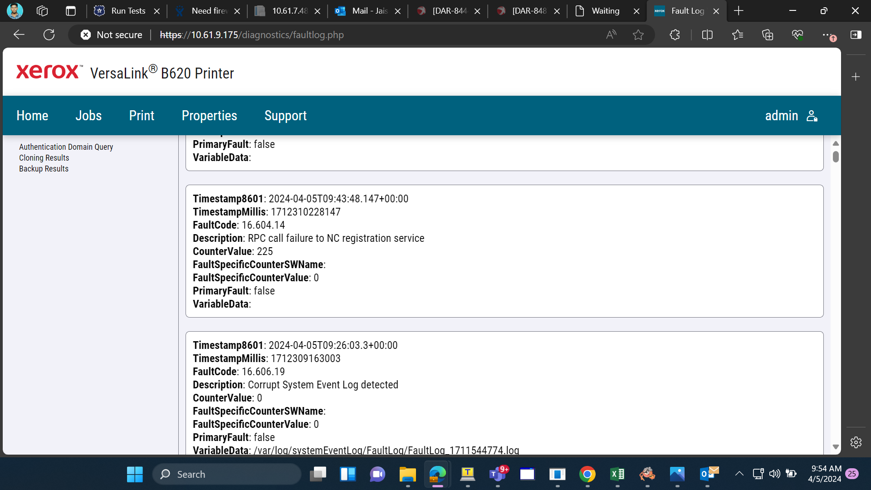
Task: Open the Properties menu
Action: [x=210, y=116]
